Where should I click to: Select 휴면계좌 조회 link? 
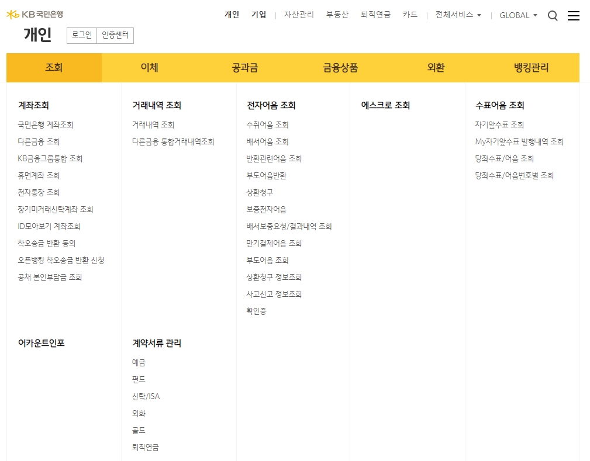coord(38,175)
